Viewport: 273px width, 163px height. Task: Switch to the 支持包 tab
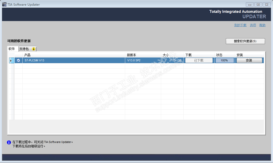tap(27, 49)
